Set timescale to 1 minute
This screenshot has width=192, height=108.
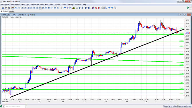point(26,8)
